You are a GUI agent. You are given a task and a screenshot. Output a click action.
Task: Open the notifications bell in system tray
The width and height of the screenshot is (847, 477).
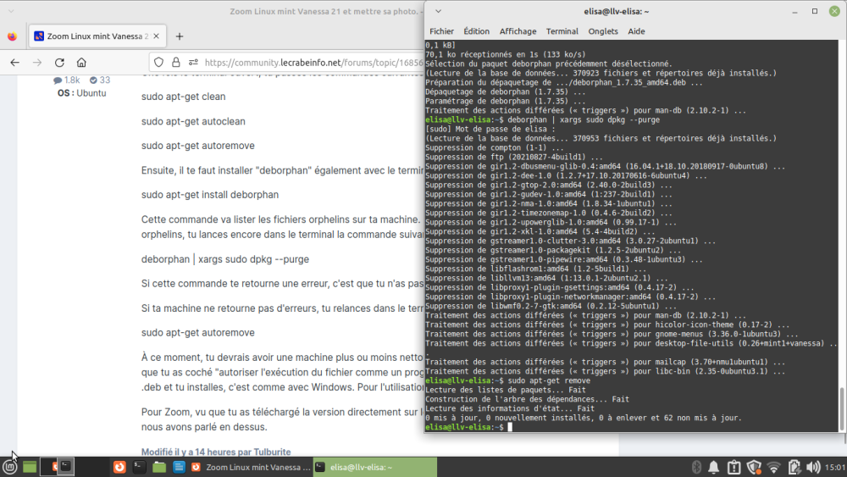coord(714,467)
